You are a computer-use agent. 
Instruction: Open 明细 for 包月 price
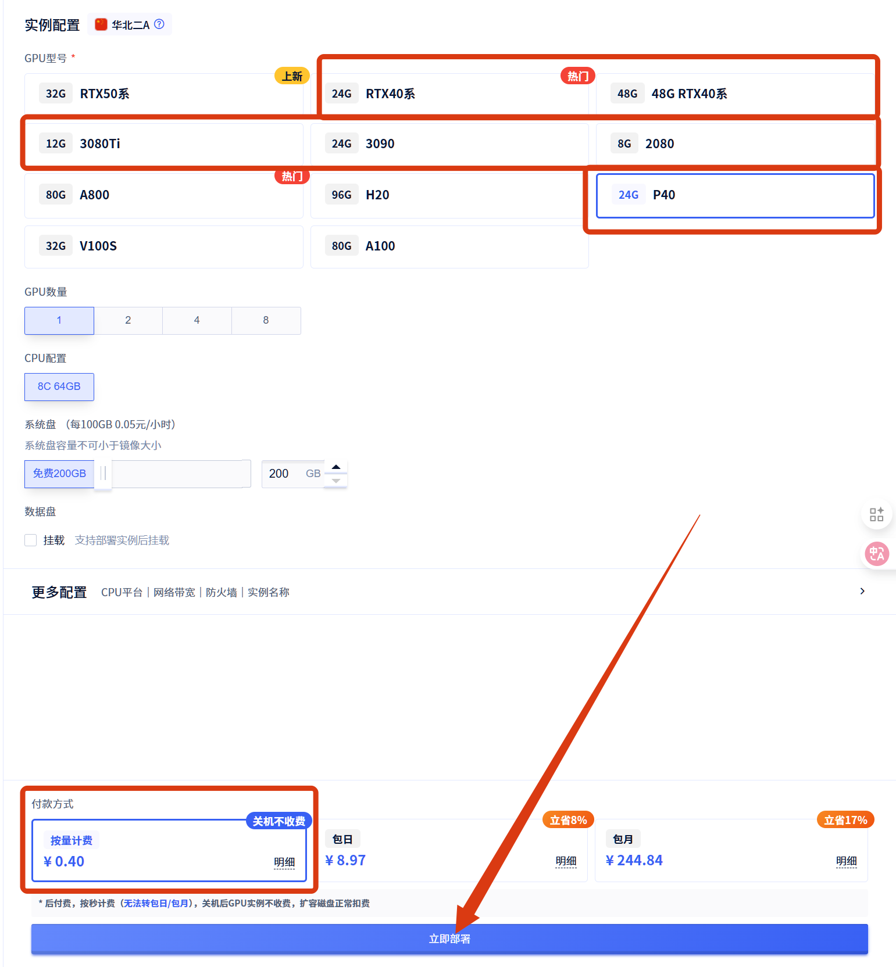click(x=847, y=861)
